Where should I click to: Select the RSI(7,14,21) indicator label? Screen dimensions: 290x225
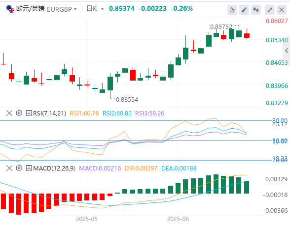(x=49, y=113)
